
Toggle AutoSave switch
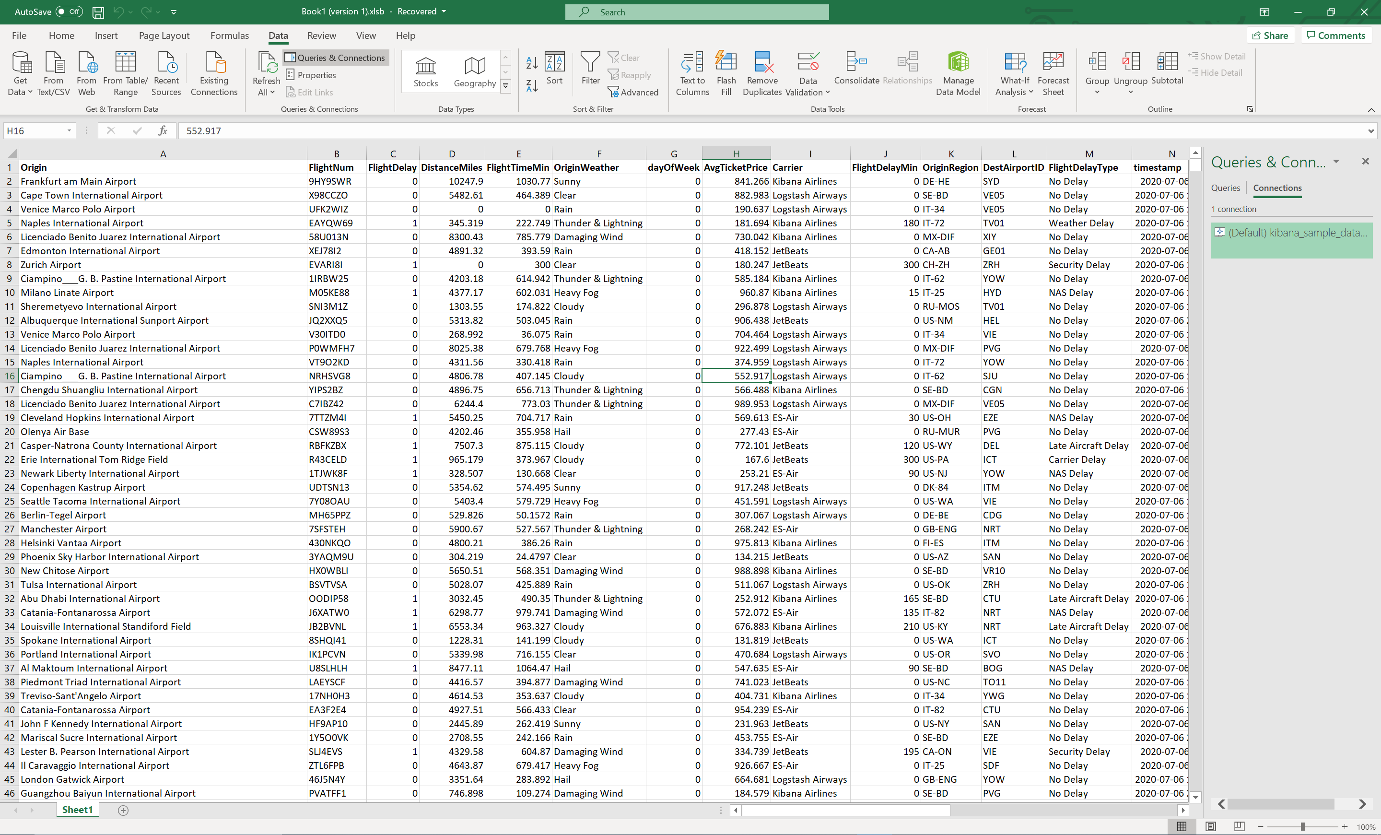pyautogui.click(x=70, y=12)
